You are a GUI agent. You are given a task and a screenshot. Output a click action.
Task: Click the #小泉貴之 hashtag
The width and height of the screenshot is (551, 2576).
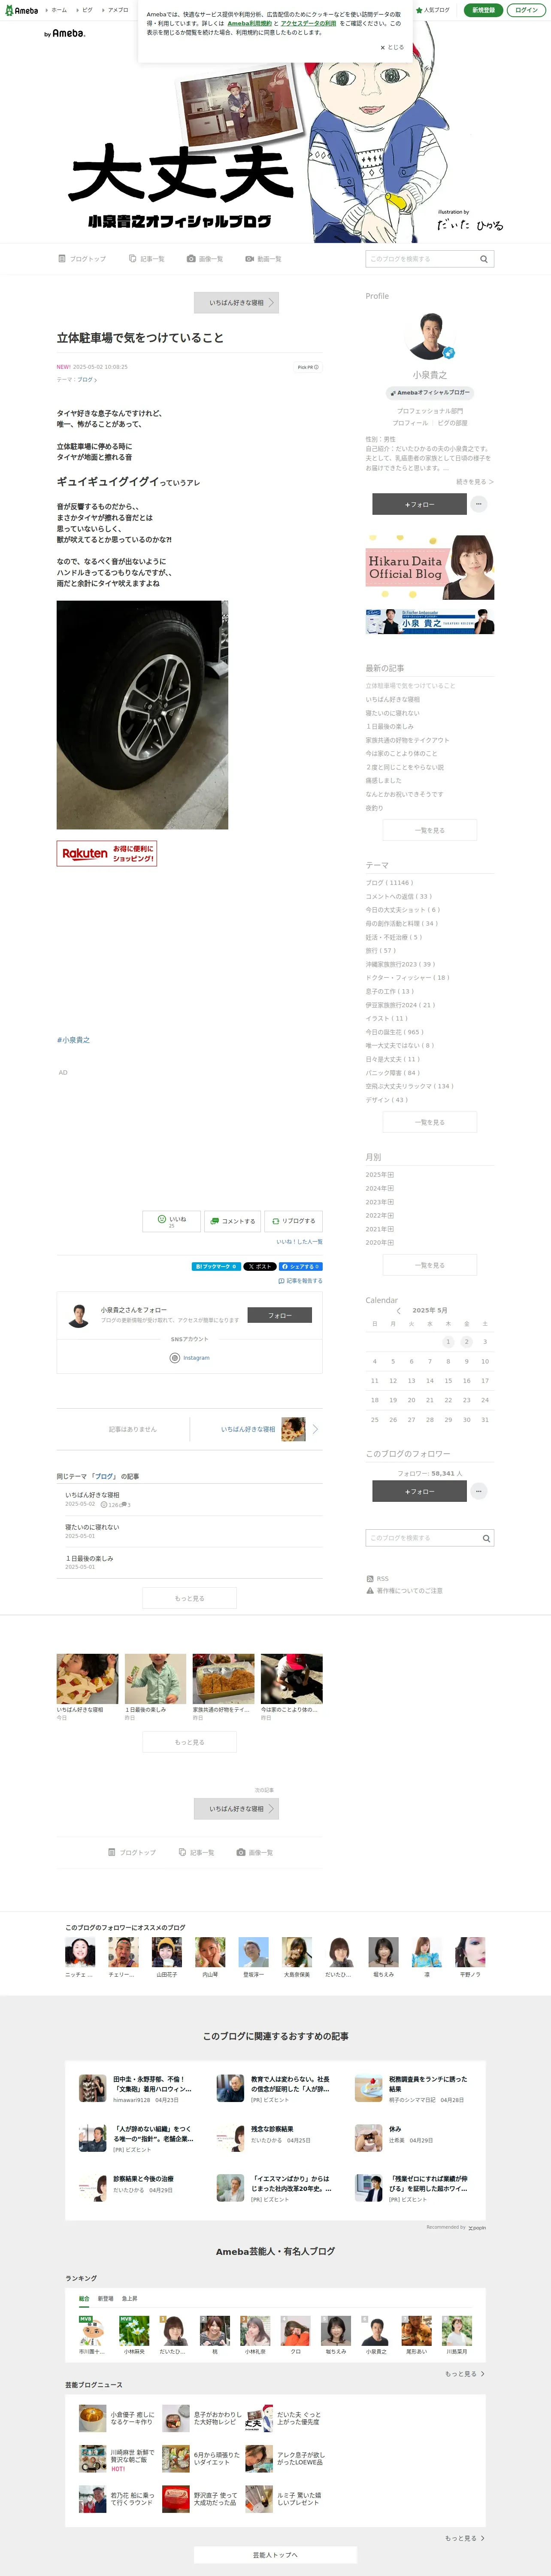click(73, 1040)
